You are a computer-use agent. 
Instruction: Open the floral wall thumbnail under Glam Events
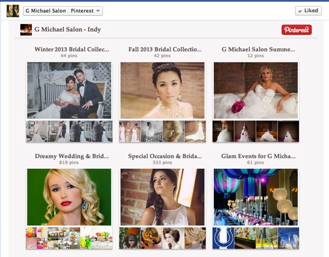(245, 238)
